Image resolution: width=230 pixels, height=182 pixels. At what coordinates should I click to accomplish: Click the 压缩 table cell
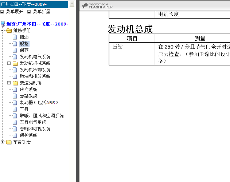(x=132, y=54)
